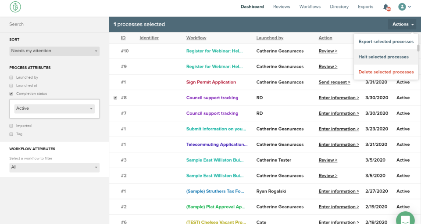The image size is (421, 224).
Task: Collapse the Actions dropdown button
Action: 402,24
